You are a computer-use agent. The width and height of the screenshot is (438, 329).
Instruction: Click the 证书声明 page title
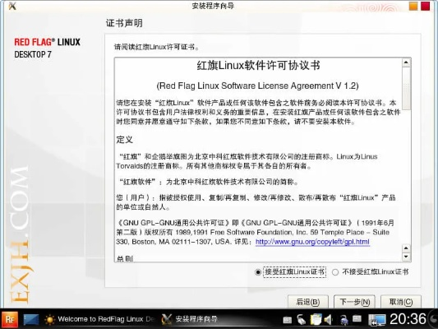(x=124, y=23)
